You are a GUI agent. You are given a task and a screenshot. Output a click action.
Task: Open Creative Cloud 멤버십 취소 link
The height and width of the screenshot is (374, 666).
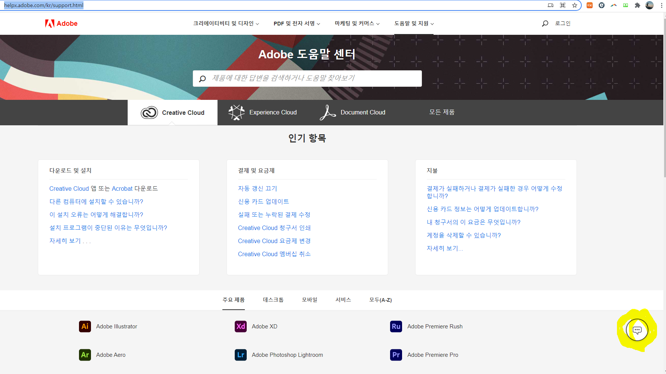point(274,254)
